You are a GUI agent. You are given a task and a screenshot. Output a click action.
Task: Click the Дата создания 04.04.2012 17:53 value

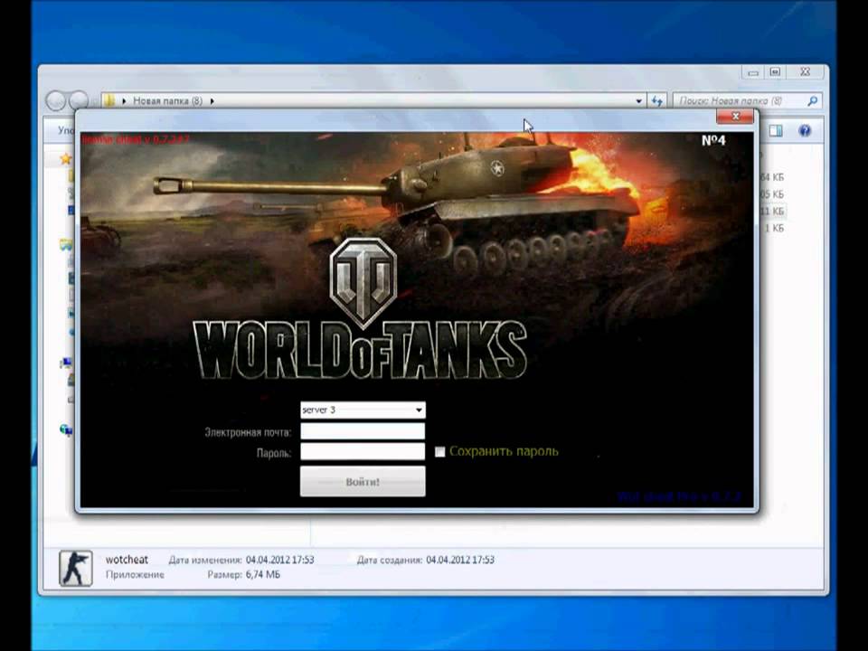460,560
